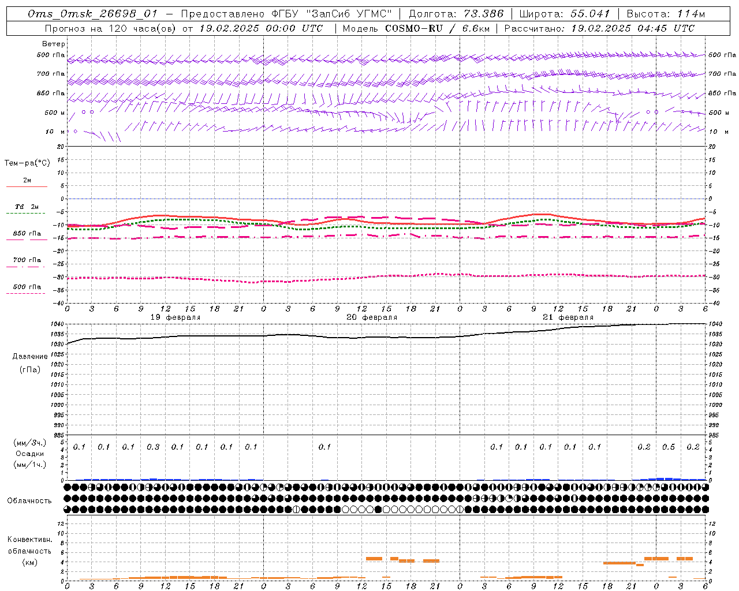Click the "Конвективн." convective cloud label
This screenshot has height=591, width=739.
pos(30,540)
